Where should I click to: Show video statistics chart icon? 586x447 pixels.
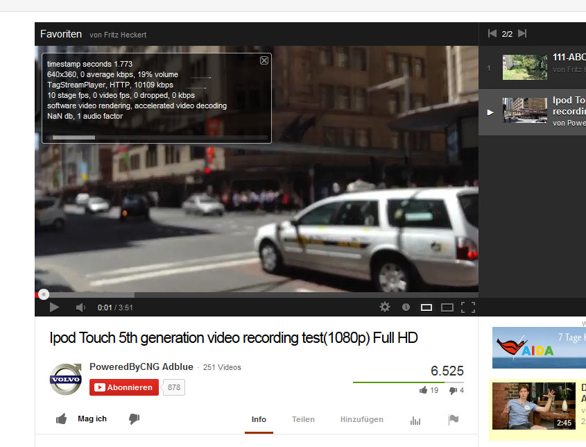point(415,421)
